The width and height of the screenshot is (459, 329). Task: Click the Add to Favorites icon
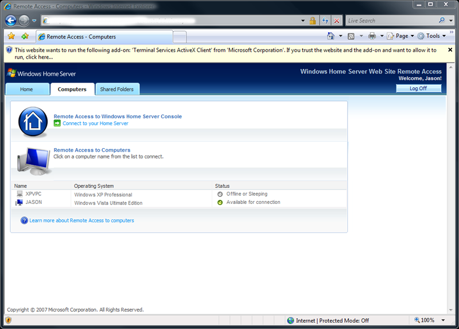click(x=25, y=36)
